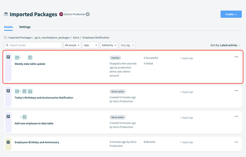This screenshot has height=157, width=246.
Task: Click the email icon on Today's Birthdays recipe
Action: [30, 92]
